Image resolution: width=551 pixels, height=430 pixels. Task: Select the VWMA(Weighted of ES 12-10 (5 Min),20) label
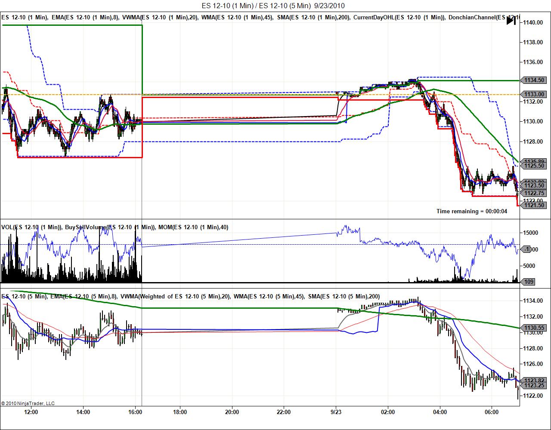tap(176, 296)
